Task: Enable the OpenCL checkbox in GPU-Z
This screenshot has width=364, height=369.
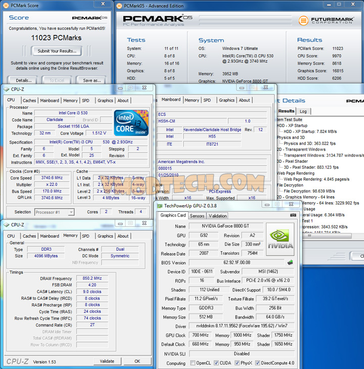Action: point(193,363)
